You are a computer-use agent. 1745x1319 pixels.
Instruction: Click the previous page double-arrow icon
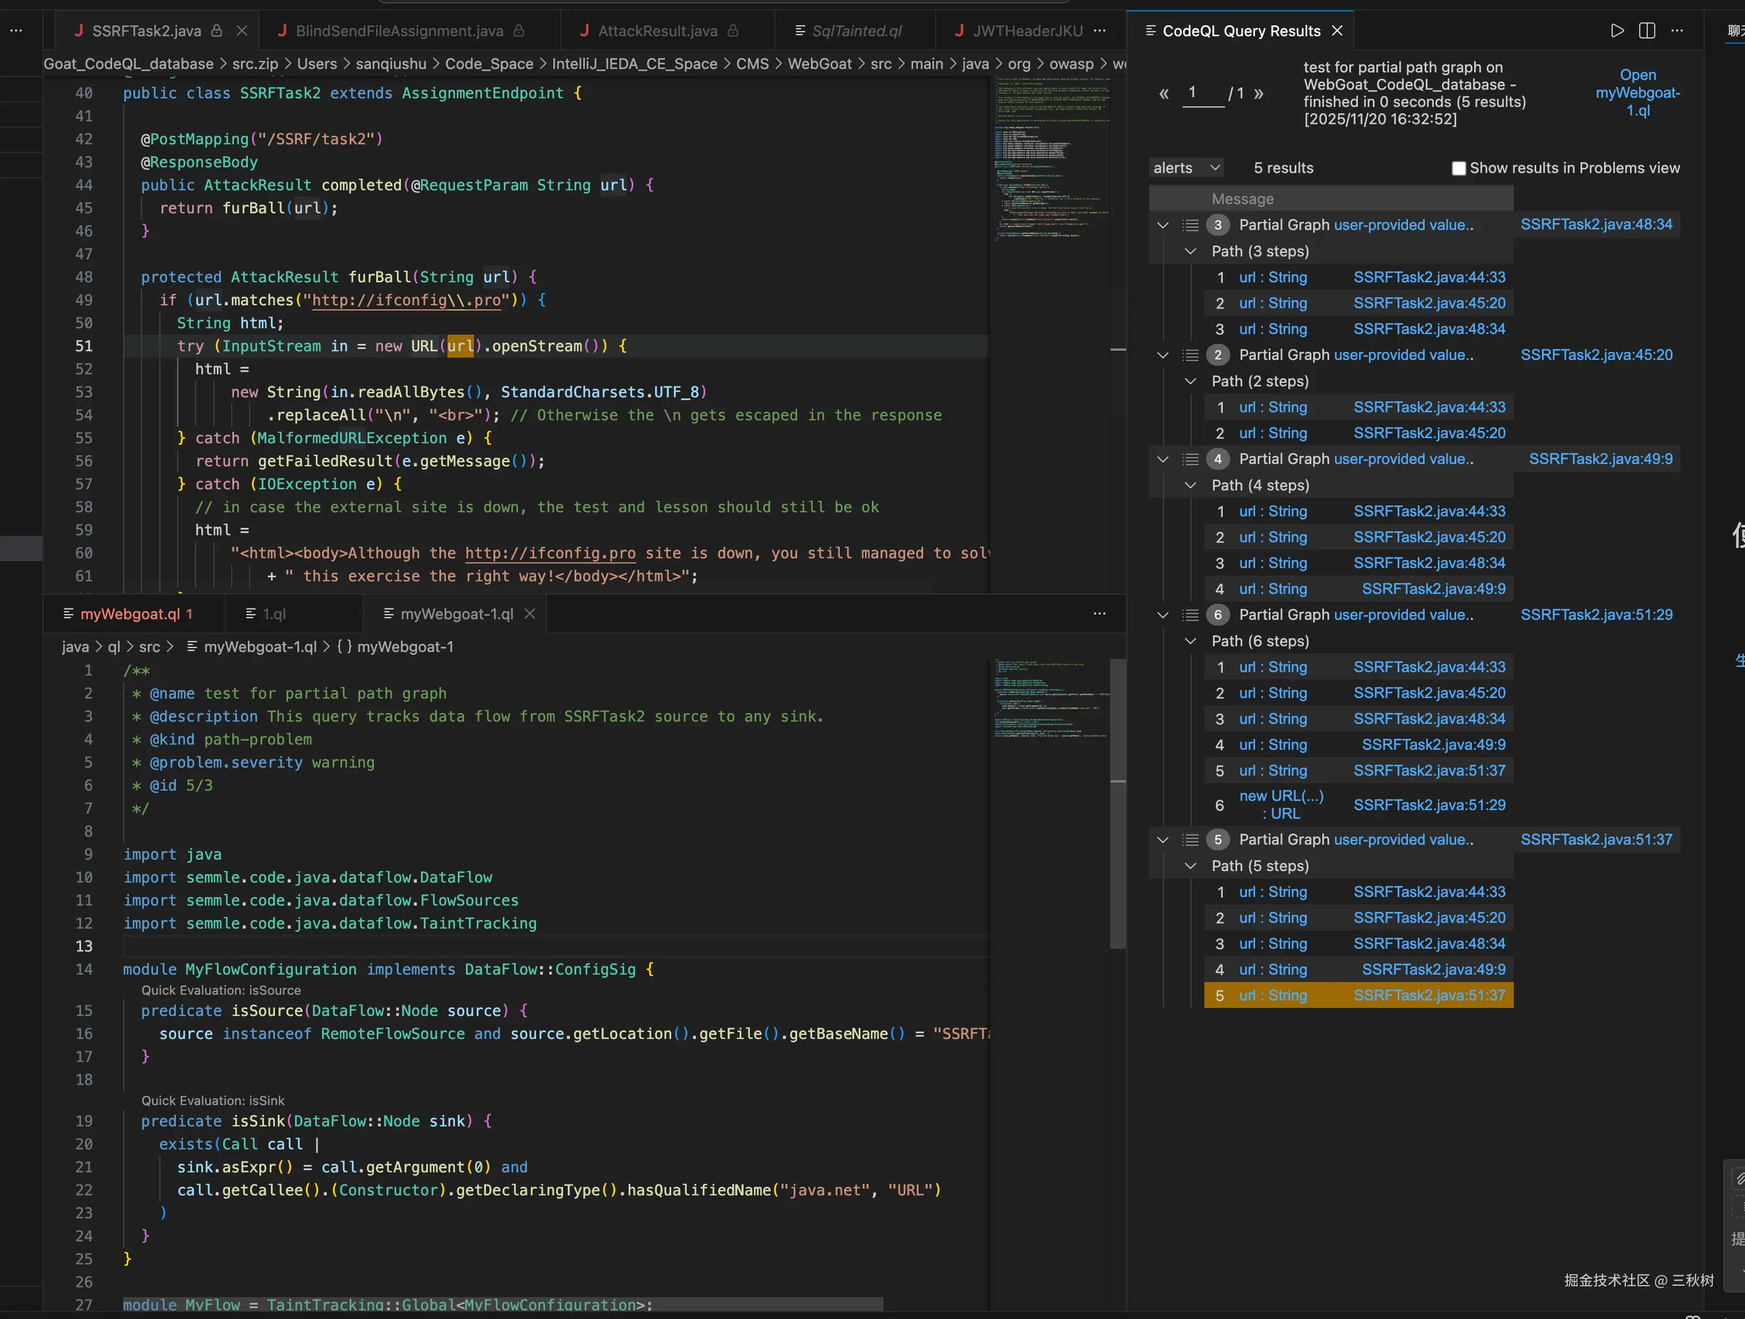(x=1164, y=94)
